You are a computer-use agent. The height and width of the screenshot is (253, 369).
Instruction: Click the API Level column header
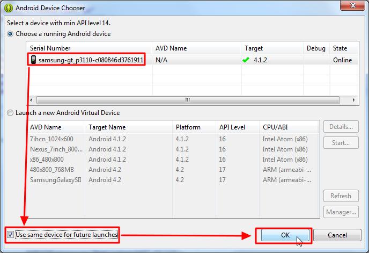(237, 127)
